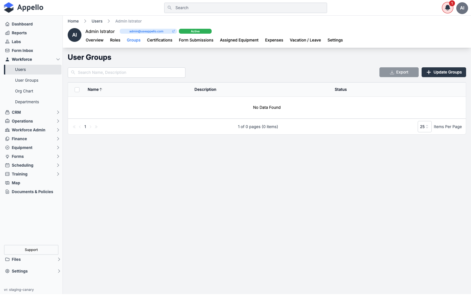The image size is (471, 300).
Task: Click the Training icon in sidebar
Action: (7, 174)
